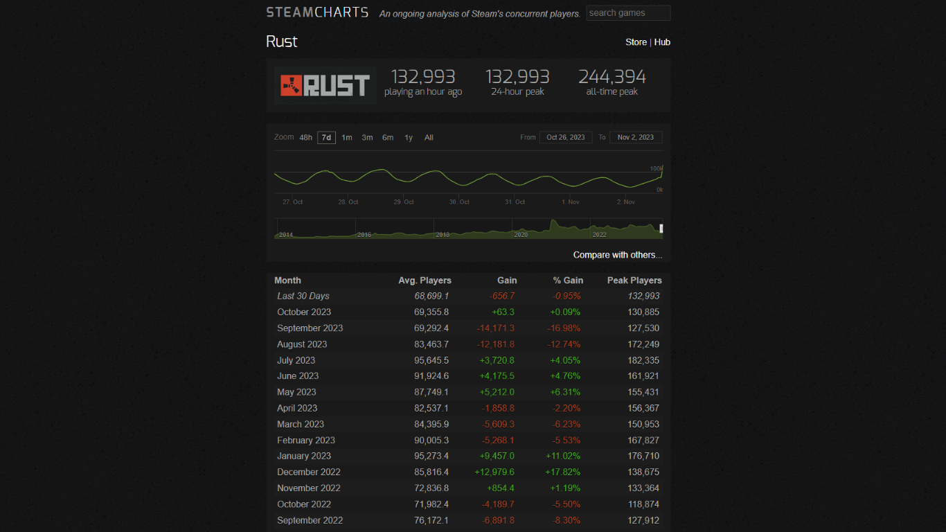Screen dimensions: 946x532
Task: Open the Rust Hub link
Action: point(662,42)
